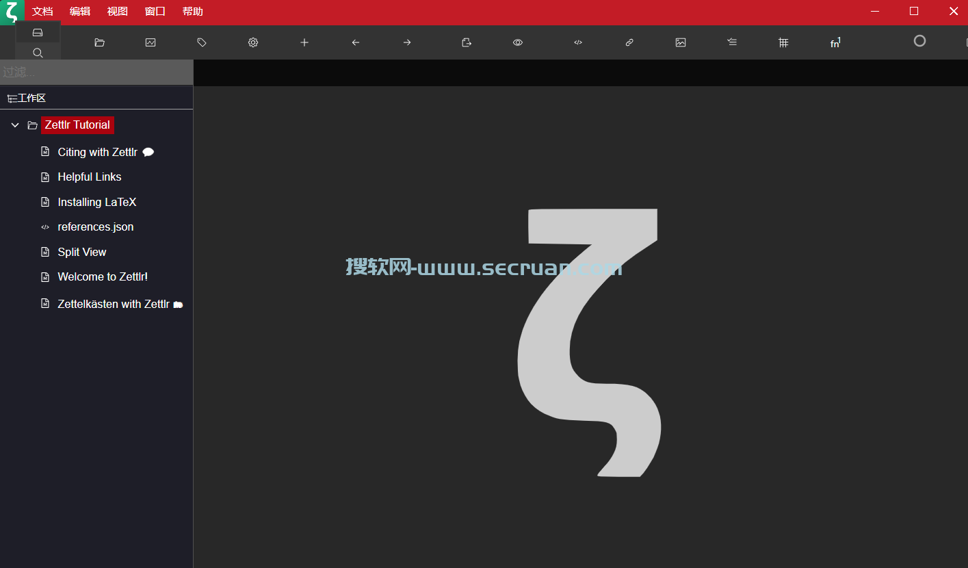Image resolution: width=968 pixels, height=568 pixels.
Task: Insert task list icon
Action: pos(732,42)
